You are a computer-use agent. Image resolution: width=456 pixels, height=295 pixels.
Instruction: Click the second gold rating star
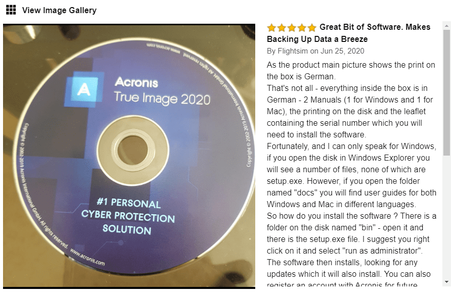[281, 28]
